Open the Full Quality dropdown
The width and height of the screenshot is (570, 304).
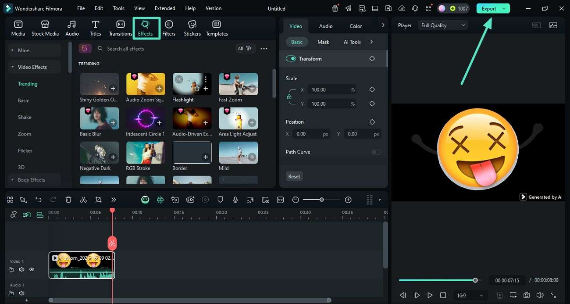point(443,25)
